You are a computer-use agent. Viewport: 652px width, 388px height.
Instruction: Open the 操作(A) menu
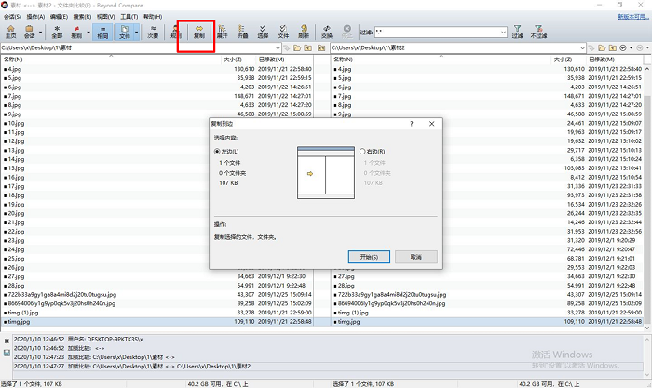point(35,17)
